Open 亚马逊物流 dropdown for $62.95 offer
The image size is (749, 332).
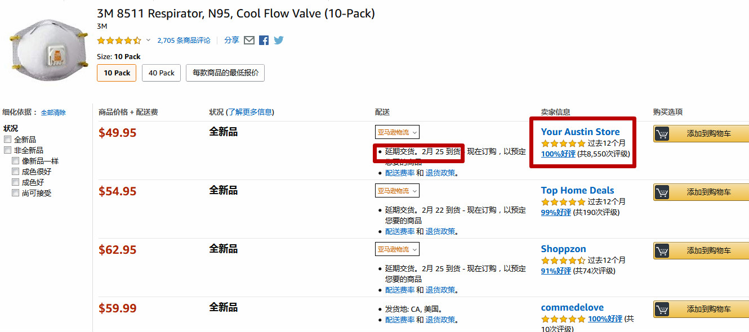coord(397,249)
